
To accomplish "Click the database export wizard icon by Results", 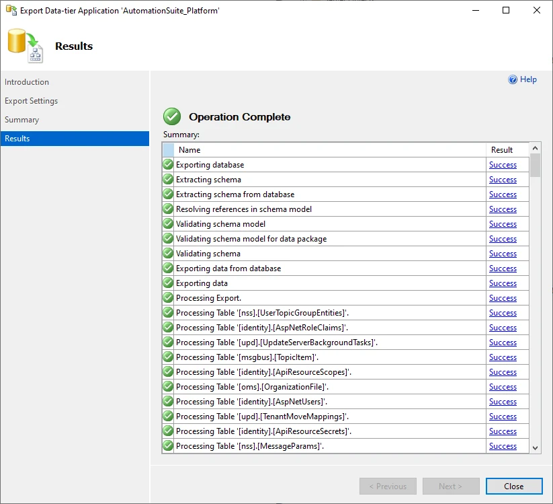I will click(x=25, y=46).
